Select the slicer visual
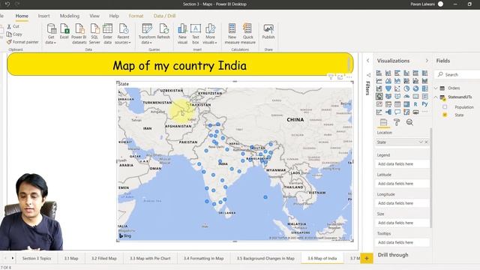Screen dimensions: 480x270 (388, 104)
